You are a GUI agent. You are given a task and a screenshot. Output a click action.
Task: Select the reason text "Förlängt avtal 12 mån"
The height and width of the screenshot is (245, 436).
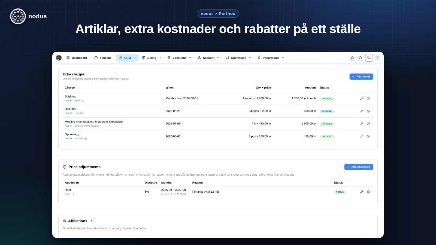(x=206, y=192)
